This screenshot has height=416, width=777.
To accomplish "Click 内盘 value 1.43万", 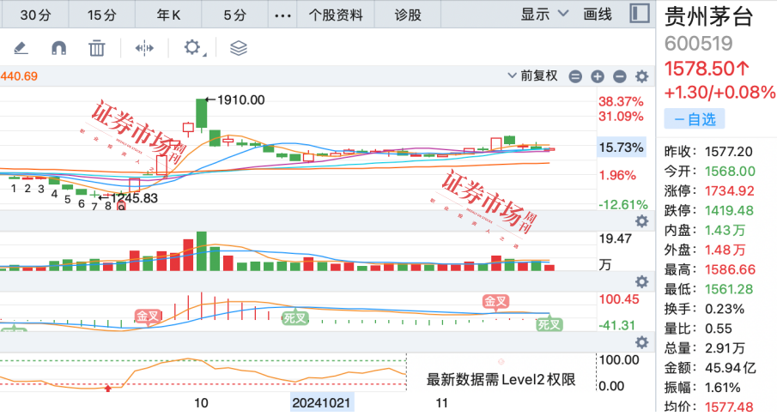I will pos(725,230).
